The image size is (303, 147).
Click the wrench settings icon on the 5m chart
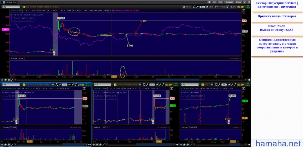tap(60, 85)
